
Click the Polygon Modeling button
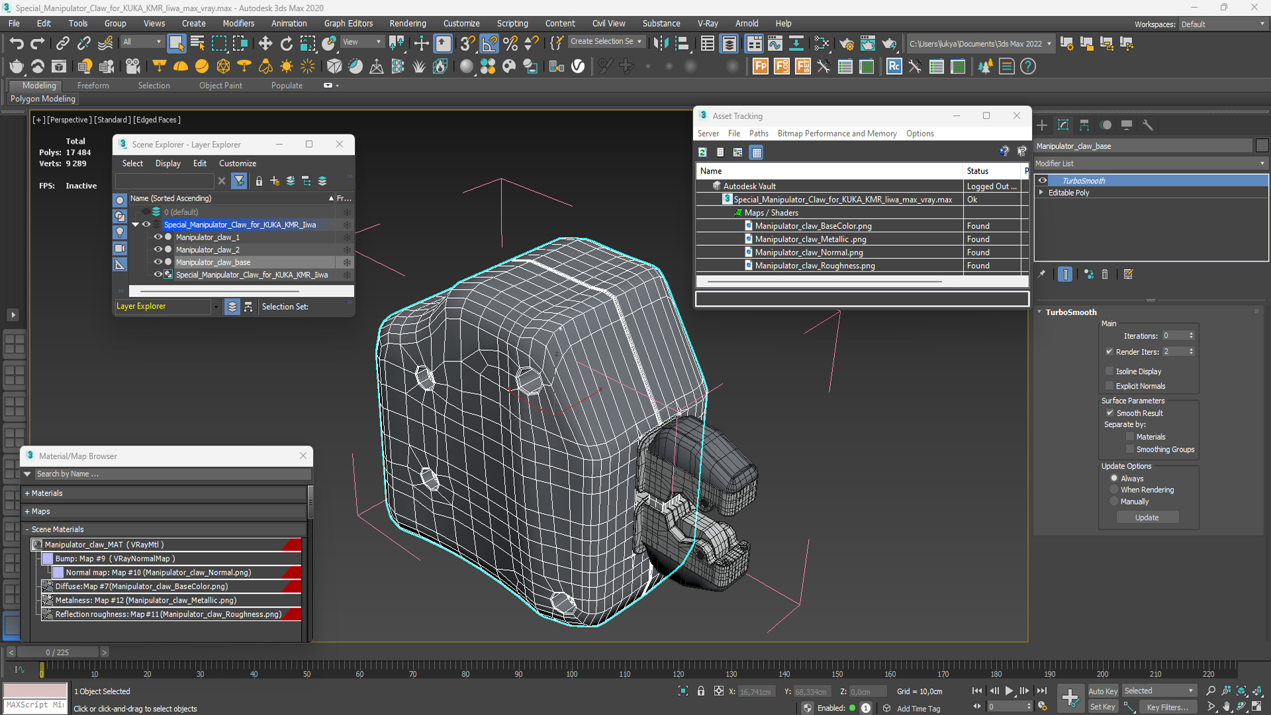[x=43, y=99]
